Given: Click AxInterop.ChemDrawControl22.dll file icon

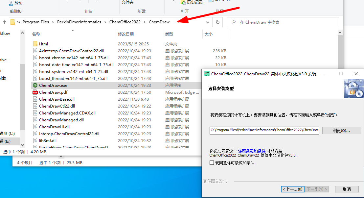Looking at the screenshot, I should [35, 51].
